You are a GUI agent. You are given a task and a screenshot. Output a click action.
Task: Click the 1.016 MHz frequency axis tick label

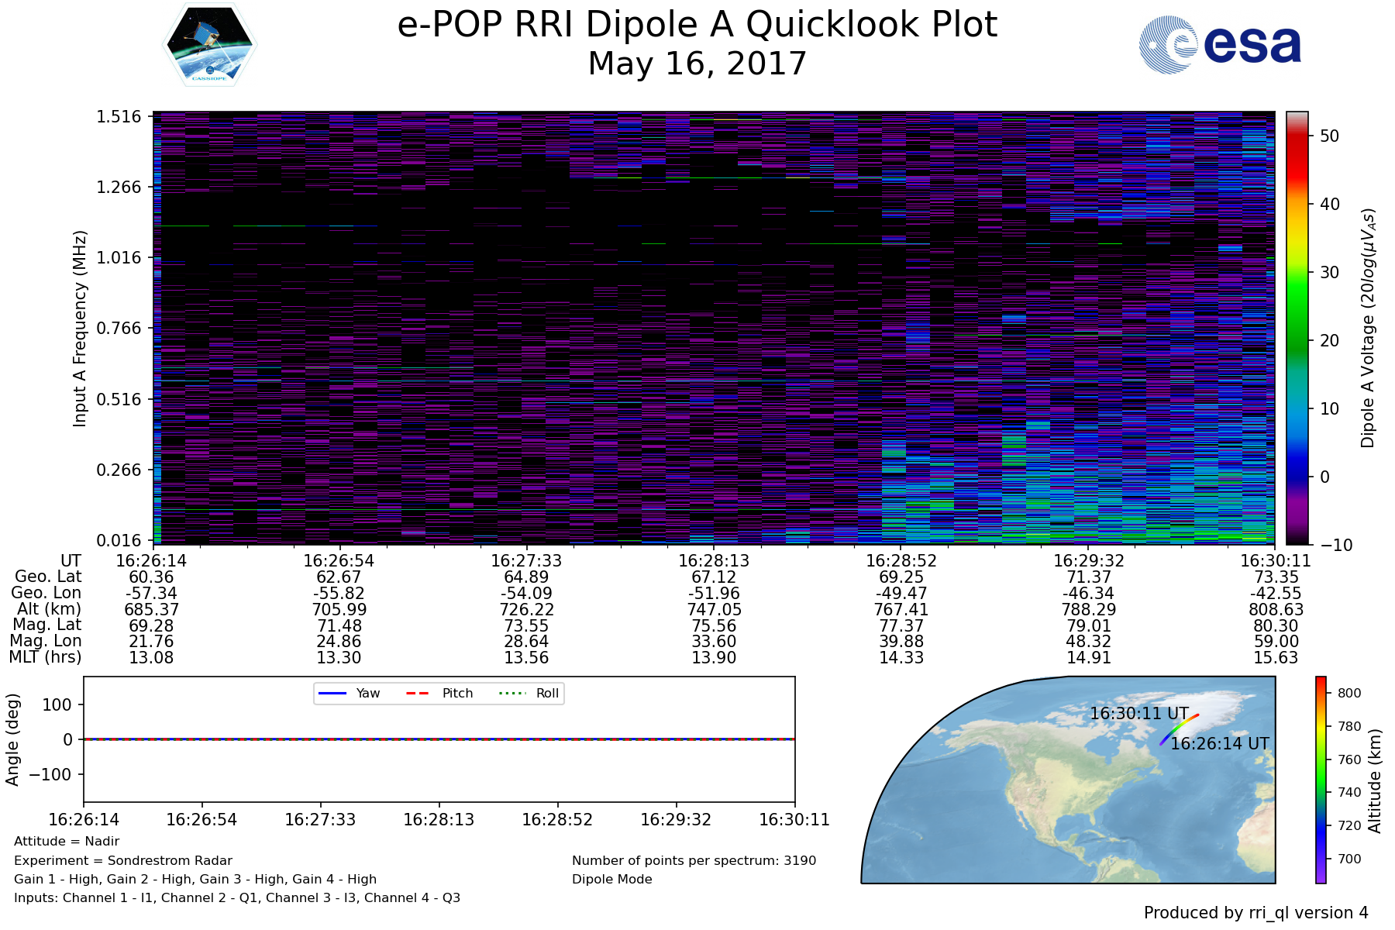(x=119, y=257)
